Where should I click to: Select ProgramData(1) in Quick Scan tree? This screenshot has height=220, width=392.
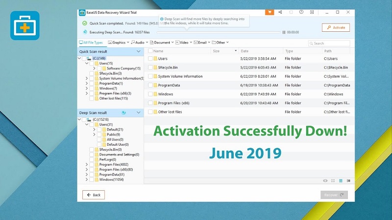[111, 83]
